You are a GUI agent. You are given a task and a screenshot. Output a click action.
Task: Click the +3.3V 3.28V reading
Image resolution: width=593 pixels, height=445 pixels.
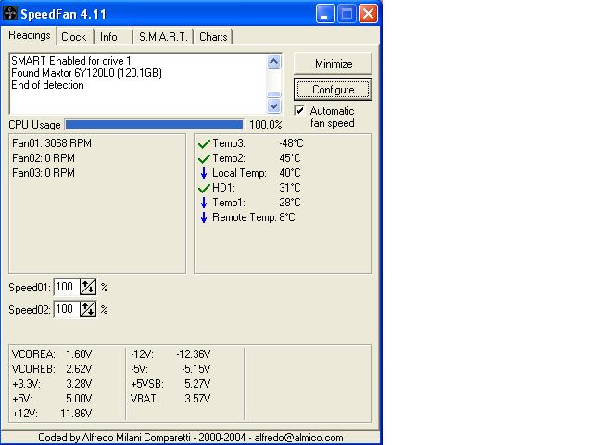tap(52, 383)
